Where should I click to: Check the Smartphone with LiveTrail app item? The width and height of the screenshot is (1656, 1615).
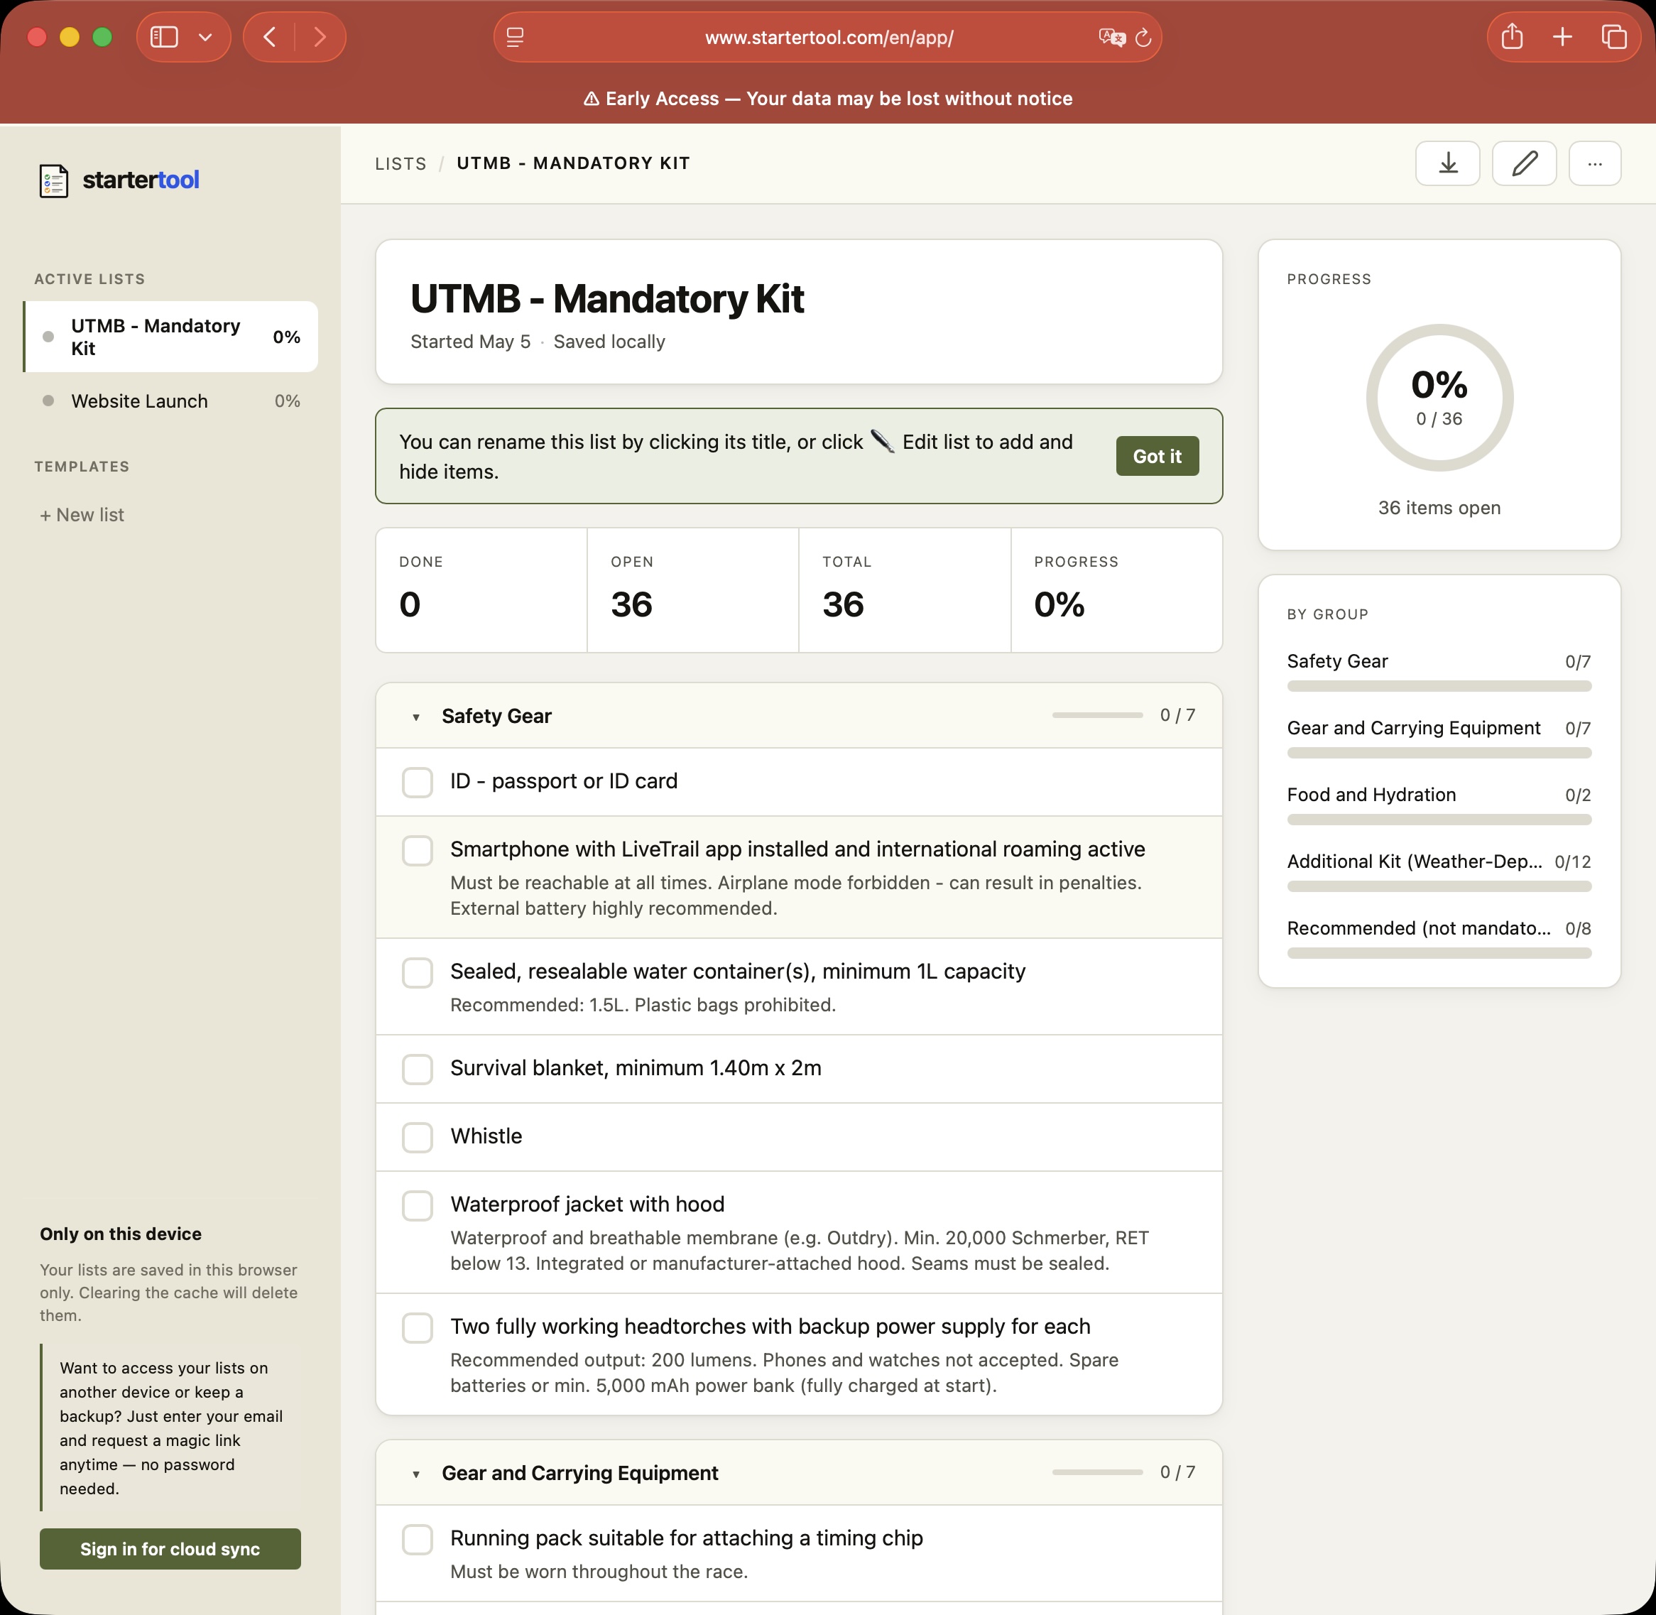point(417,850)
